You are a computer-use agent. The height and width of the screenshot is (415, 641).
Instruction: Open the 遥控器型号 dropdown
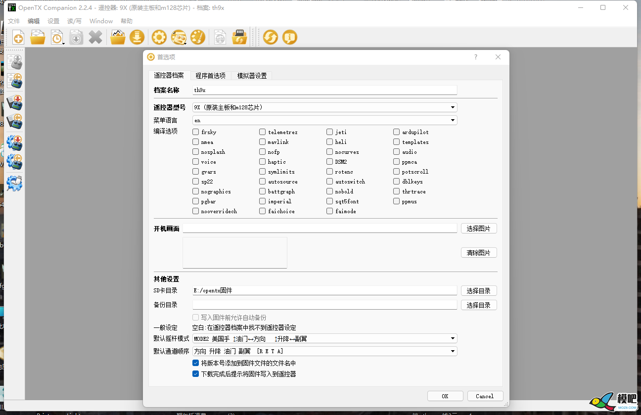(x=324, y=107)
